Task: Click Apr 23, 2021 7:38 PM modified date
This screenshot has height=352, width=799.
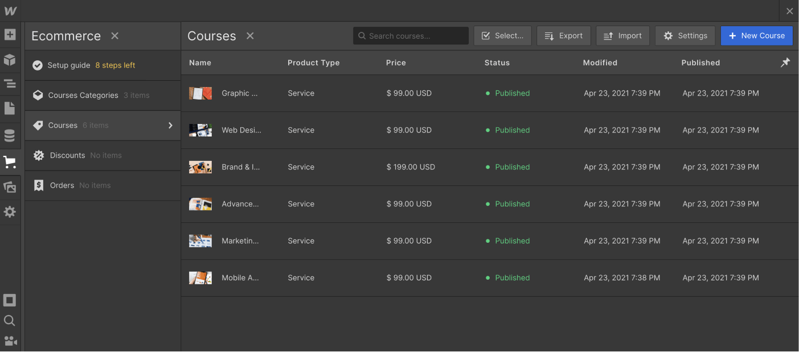Action: click(622, 278)
